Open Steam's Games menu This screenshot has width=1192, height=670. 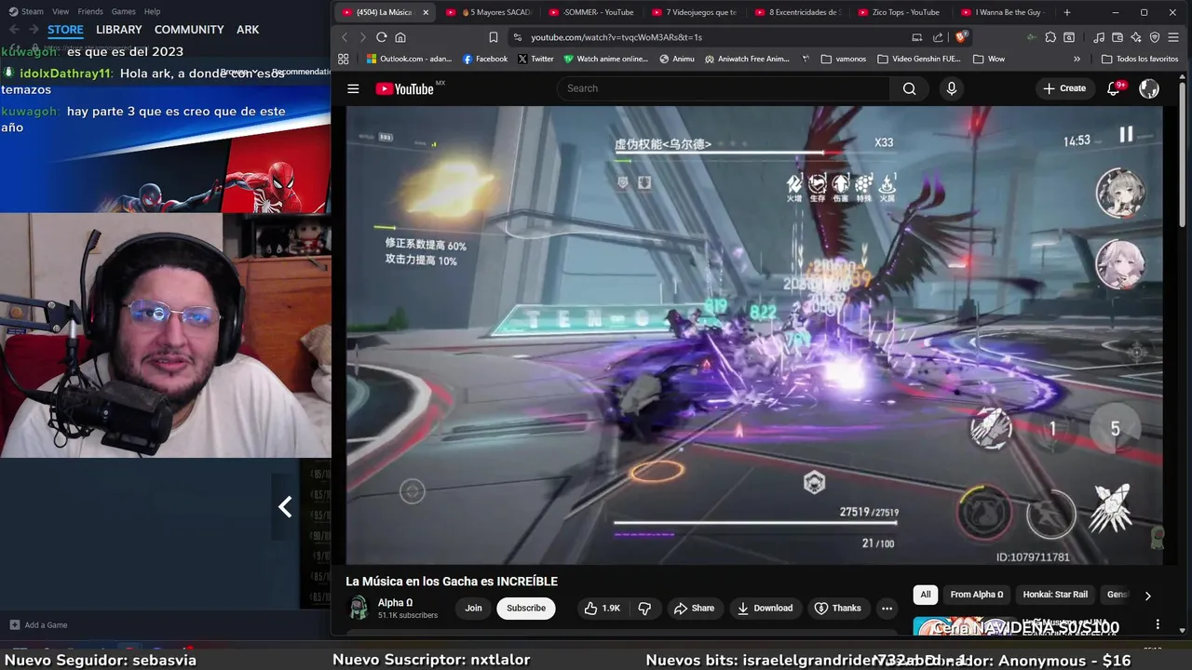point(123,11)
